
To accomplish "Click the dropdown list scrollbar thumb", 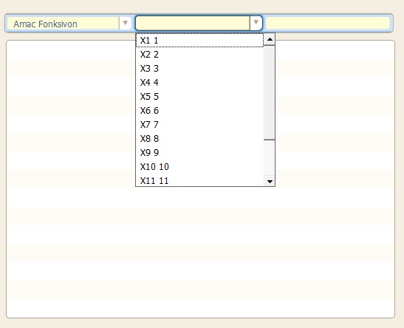I will pyautogui.click(x=270, y=93).
